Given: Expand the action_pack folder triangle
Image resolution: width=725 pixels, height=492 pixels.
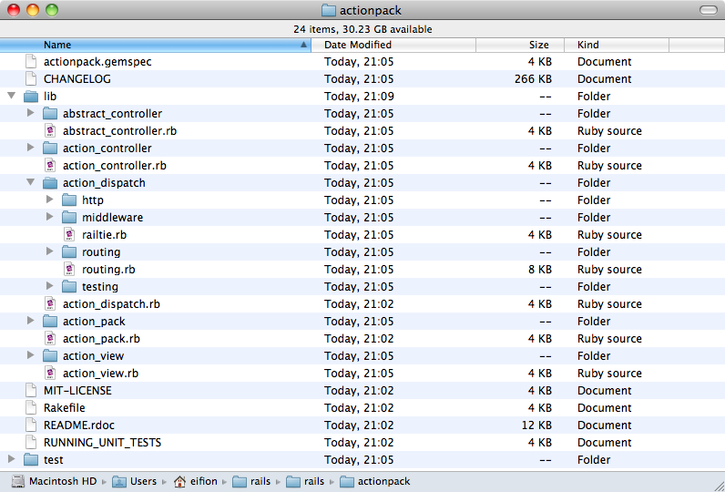Looking at the screenshot, I should (x=31, y=321).
